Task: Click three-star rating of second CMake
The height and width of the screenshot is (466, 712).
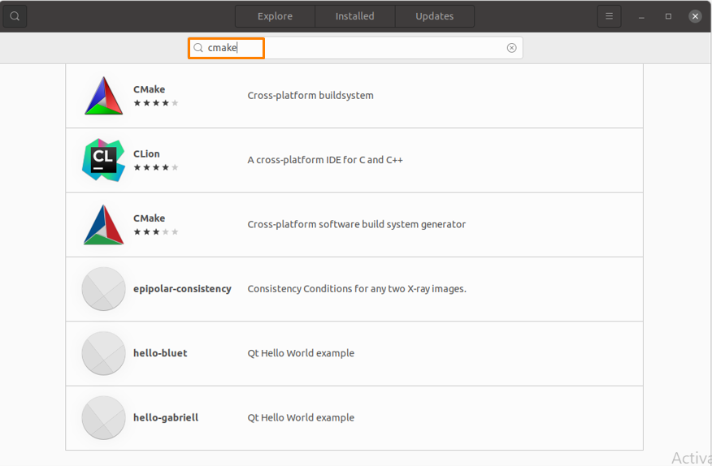Action: tap(156, 232)
